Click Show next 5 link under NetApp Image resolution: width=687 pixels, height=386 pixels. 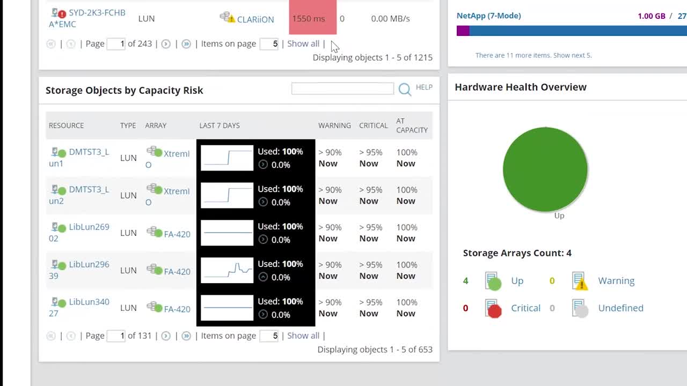point(572,55)
